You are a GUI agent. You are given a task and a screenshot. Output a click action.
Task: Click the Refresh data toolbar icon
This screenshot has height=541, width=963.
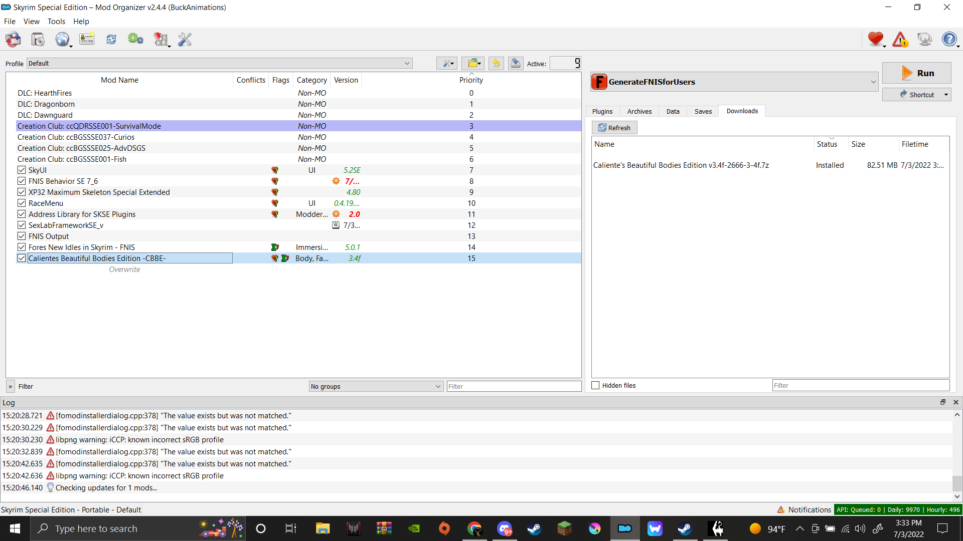pyautogui.click(x=111, y=39)
